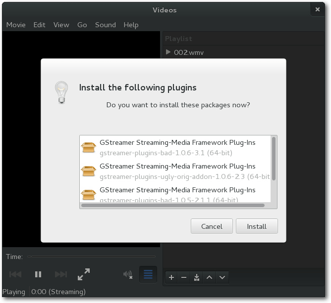Screen dimensions: 331x303
Task: Move playlist item down with the arrow
Action: click(x=222, y=277)
